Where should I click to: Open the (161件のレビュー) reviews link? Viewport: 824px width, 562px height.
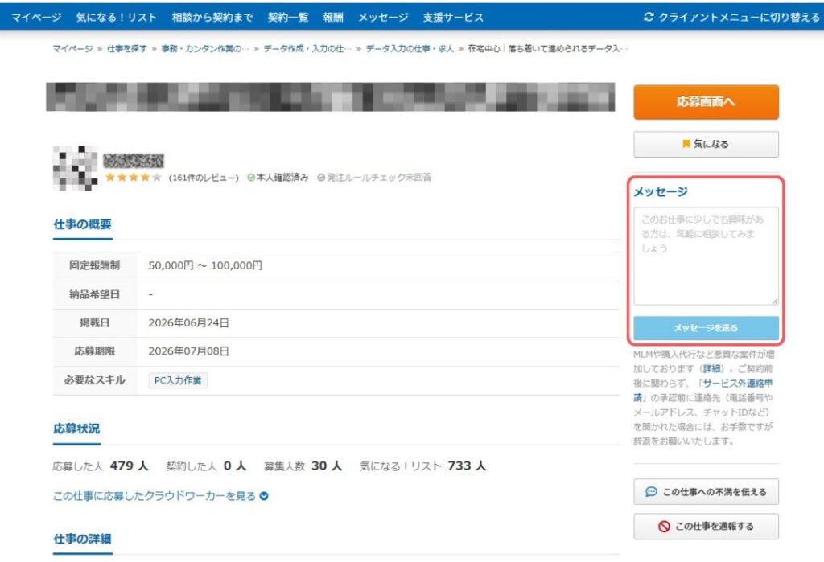204,178
